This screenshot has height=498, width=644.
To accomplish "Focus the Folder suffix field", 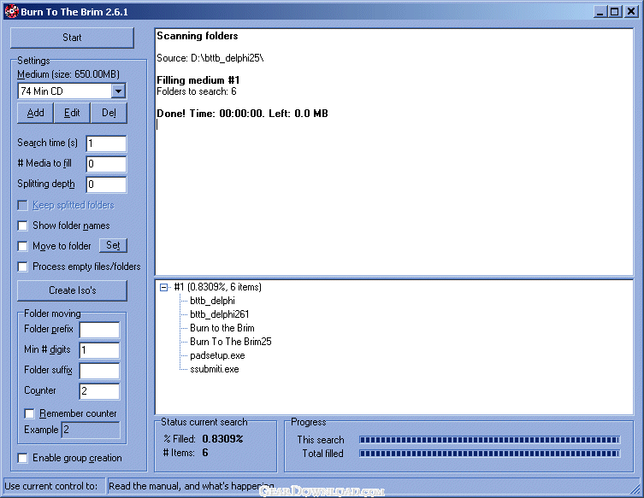I will pyautogui.click(x=99, y=371).
